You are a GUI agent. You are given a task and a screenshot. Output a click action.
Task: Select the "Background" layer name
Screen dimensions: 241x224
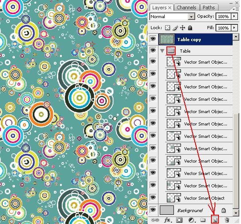pos(190,210)
